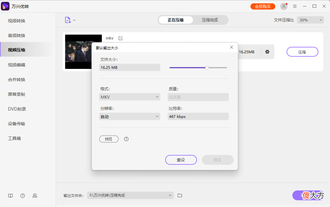The height and width of the screenshot is (207, 330).
Task: Open the user guide book icon
Action: pyautogui.click(x=10, y=196)
